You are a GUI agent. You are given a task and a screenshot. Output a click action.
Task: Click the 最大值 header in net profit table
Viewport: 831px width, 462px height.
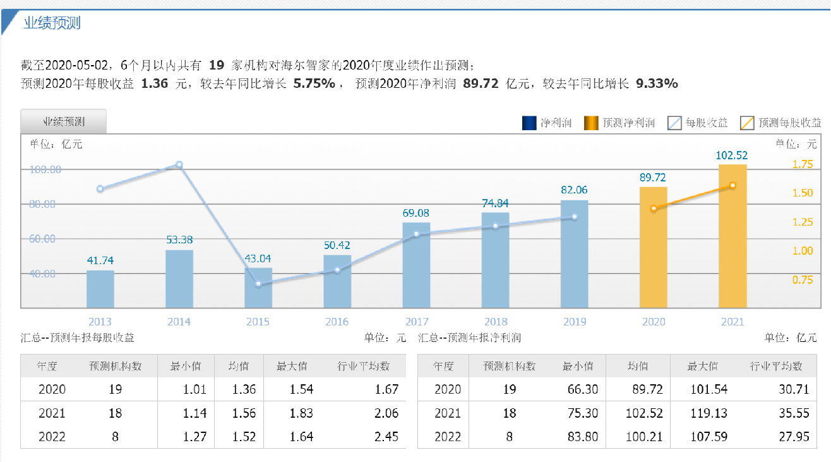(x=703, y=366)
